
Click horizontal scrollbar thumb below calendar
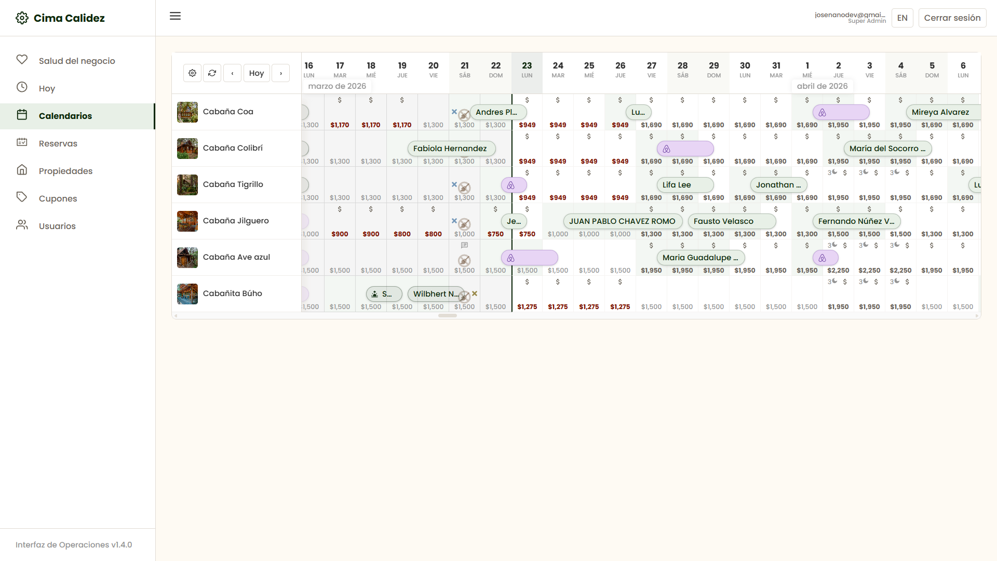coord(448,316)
